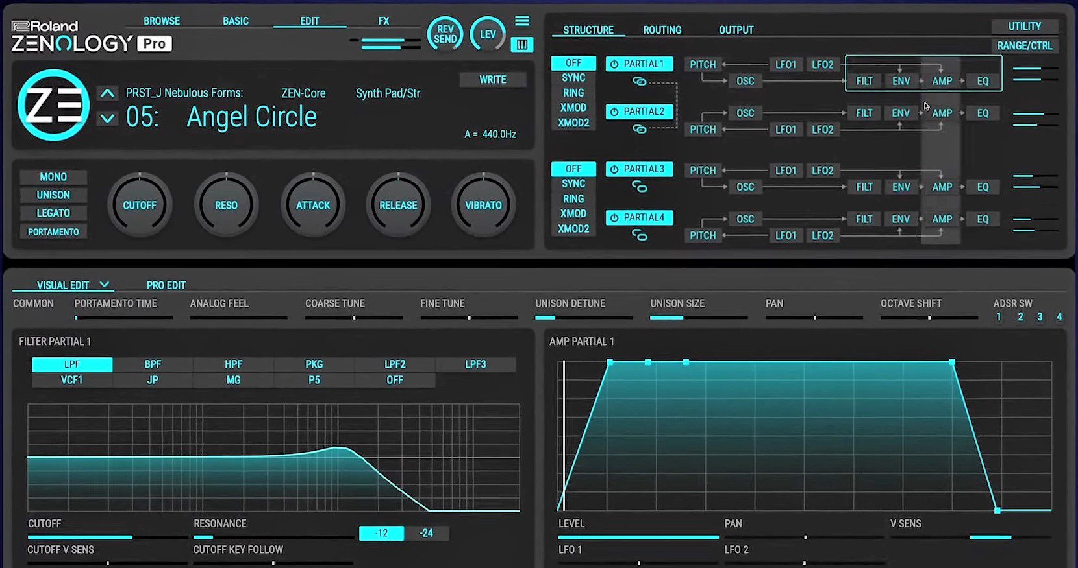Enable MONO mode

point(53,177)
